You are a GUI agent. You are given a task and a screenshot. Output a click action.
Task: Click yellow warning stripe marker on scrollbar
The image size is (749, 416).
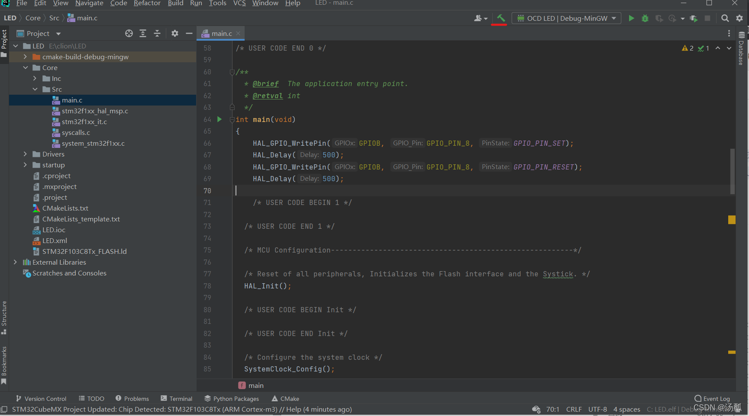coord(732,220)
